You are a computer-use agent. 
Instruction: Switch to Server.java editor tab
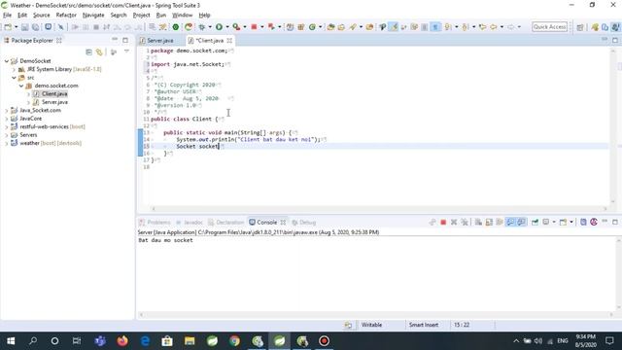159,41
